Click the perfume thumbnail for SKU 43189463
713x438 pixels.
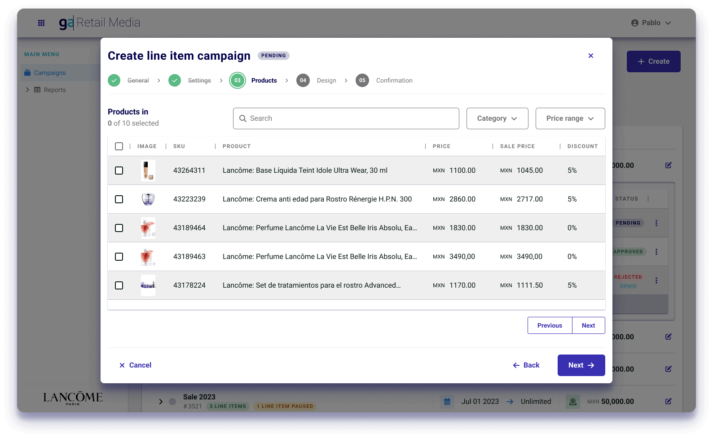148,257
